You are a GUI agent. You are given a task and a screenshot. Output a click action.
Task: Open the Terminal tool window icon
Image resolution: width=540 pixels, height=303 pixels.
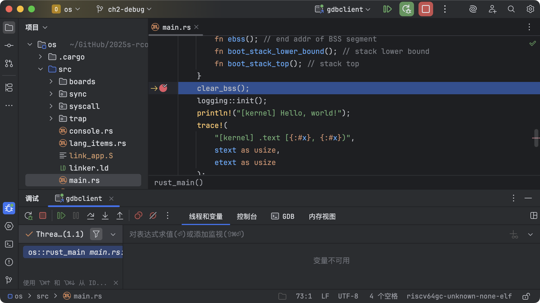pos(9,244)
